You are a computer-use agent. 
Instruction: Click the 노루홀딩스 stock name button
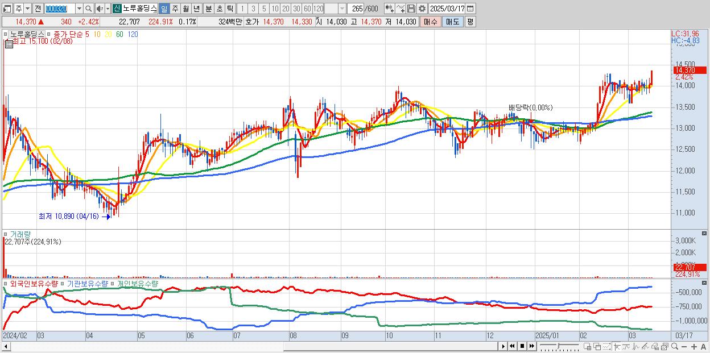click(139, 9)
